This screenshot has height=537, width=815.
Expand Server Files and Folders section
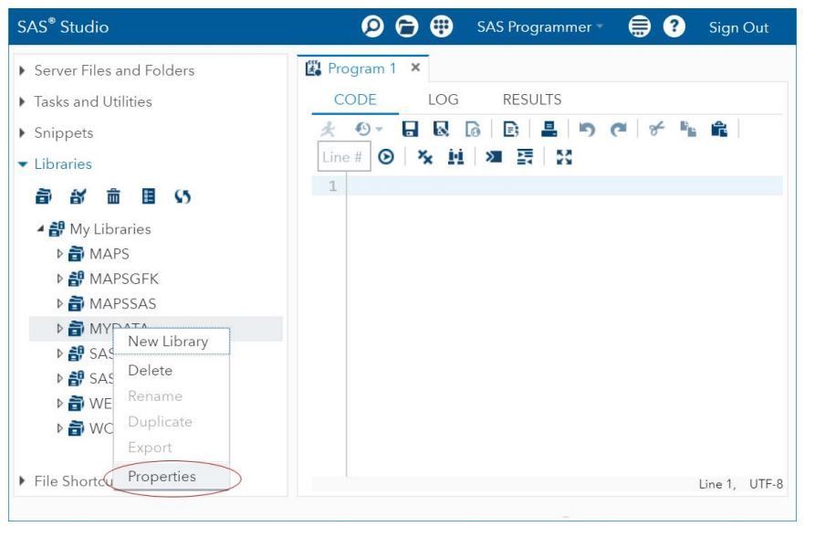pos(22,70)
